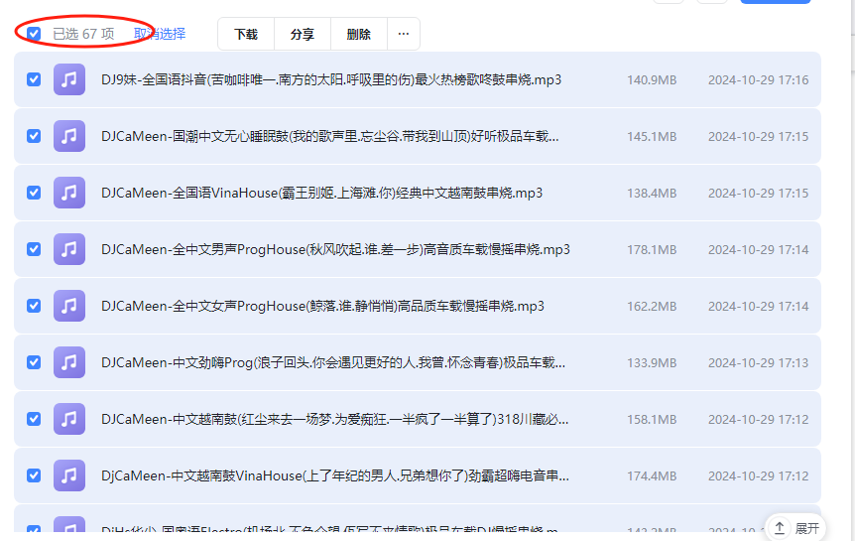Click 分享 to share selected files
855x541 pixels.
coord(303,34)
